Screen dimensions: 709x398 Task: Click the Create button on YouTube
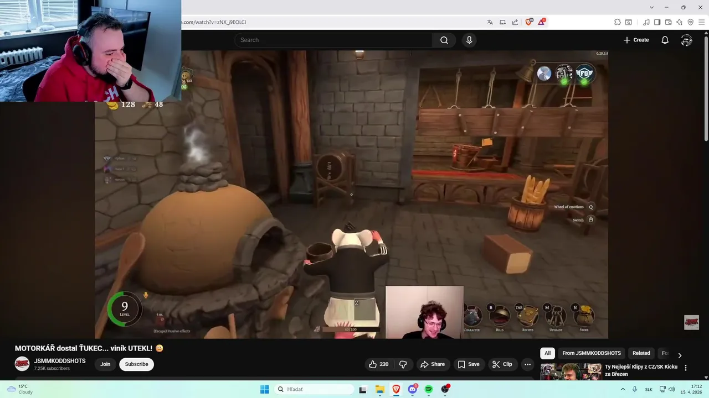[636, 40]
